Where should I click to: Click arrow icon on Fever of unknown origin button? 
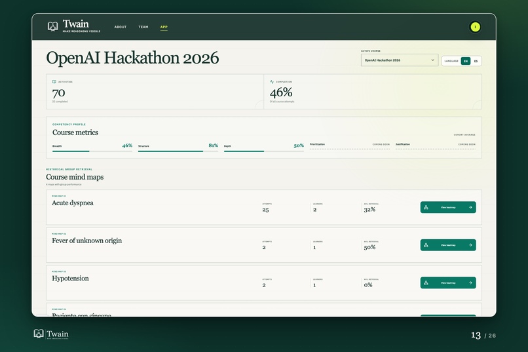(x=470, y=245)
